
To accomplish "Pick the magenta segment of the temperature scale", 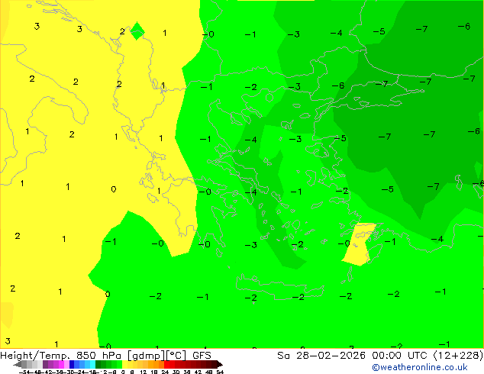I will [61, 365].
